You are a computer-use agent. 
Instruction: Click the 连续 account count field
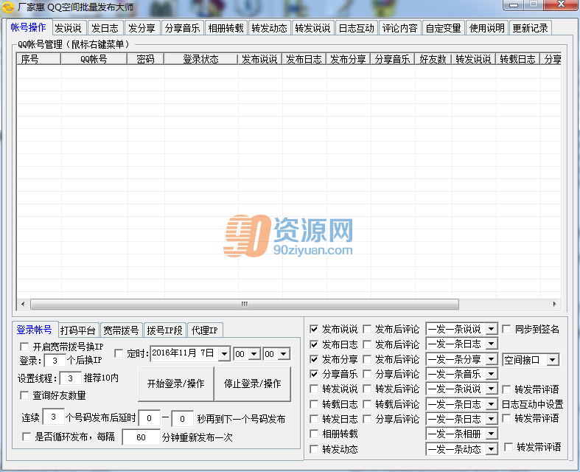tap(54, 417)
